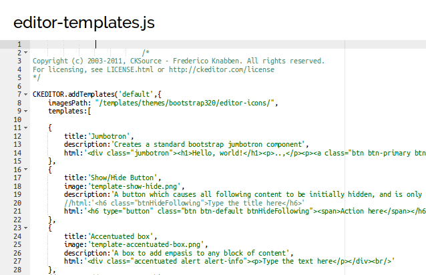The height and width of the screenshot is (275, 426).
Task: Click line number 14 in the gutter
Action: 17,153
